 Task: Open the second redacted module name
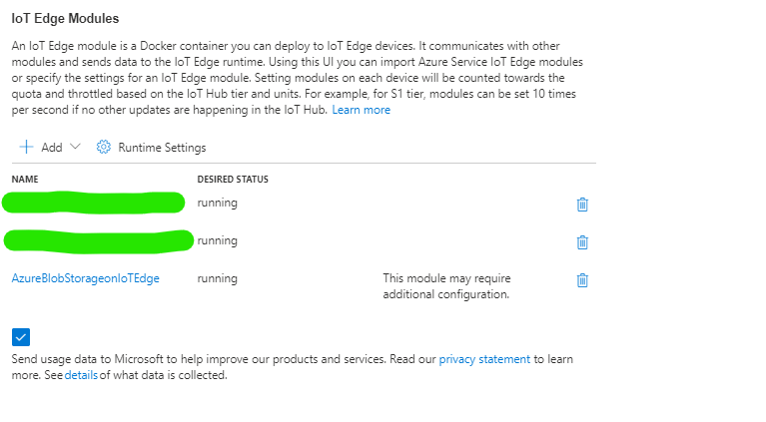[98, 240]
